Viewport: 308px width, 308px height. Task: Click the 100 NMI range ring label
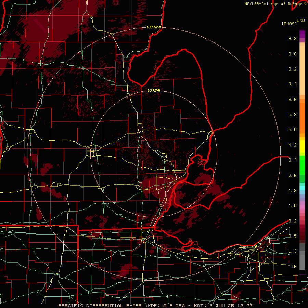[154, 27]
